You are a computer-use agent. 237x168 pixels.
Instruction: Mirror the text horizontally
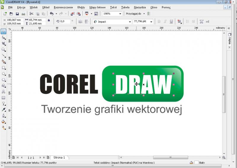(x=80, y=22)
